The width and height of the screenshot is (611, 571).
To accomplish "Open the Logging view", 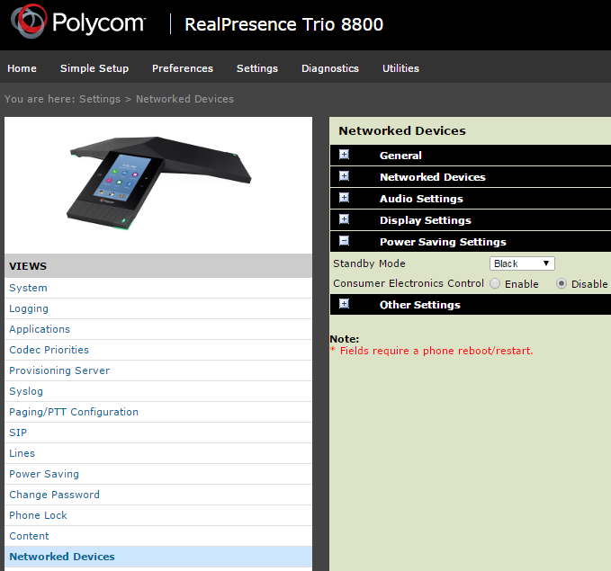I will pos(158,308).
